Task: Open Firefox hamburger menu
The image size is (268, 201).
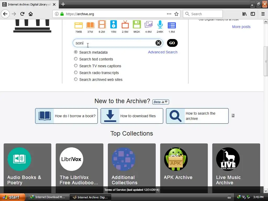Action: [263, 14]
